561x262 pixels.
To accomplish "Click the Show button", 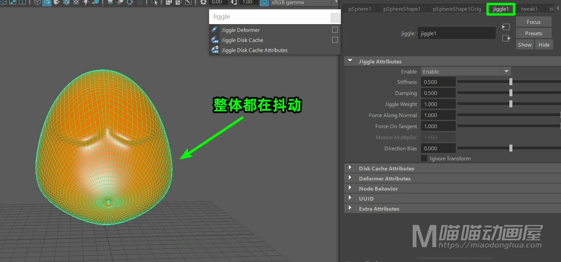I will (524, 45).
